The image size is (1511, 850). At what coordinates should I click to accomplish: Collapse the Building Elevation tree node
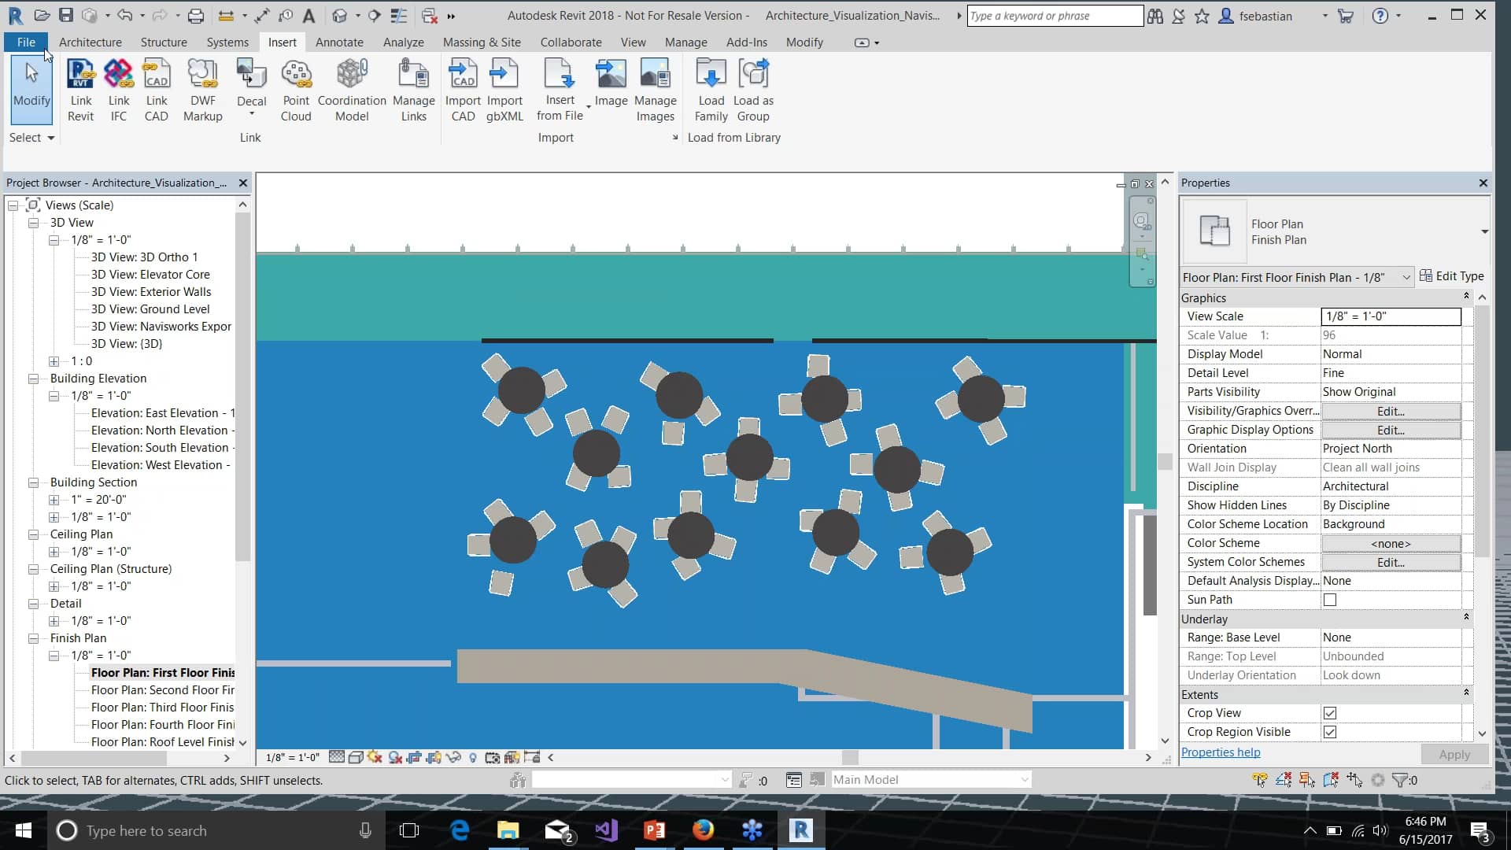pyautogui.click(x=34, y=379)
